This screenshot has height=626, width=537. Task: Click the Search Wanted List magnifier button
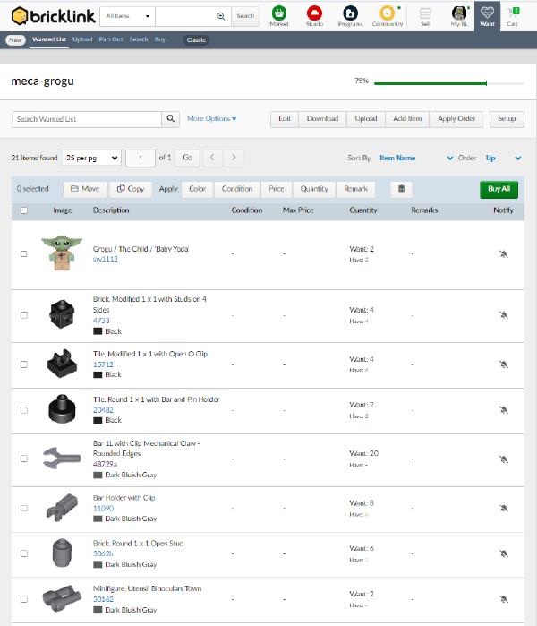click(170, 119)
